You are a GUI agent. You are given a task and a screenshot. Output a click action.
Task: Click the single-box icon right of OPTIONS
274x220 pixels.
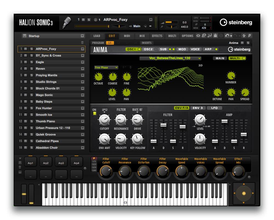pyautogui.click(x=198, y=36)
